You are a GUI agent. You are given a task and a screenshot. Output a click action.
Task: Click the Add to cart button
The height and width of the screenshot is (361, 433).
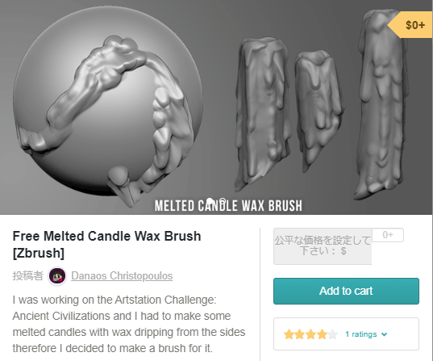tap(346, 291)
